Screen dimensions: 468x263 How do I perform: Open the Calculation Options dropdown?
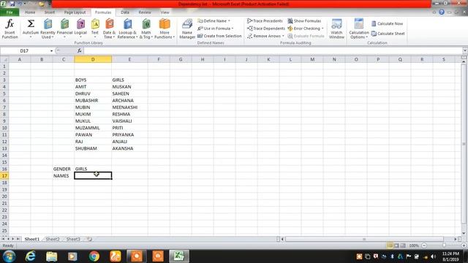pos(359,28)
